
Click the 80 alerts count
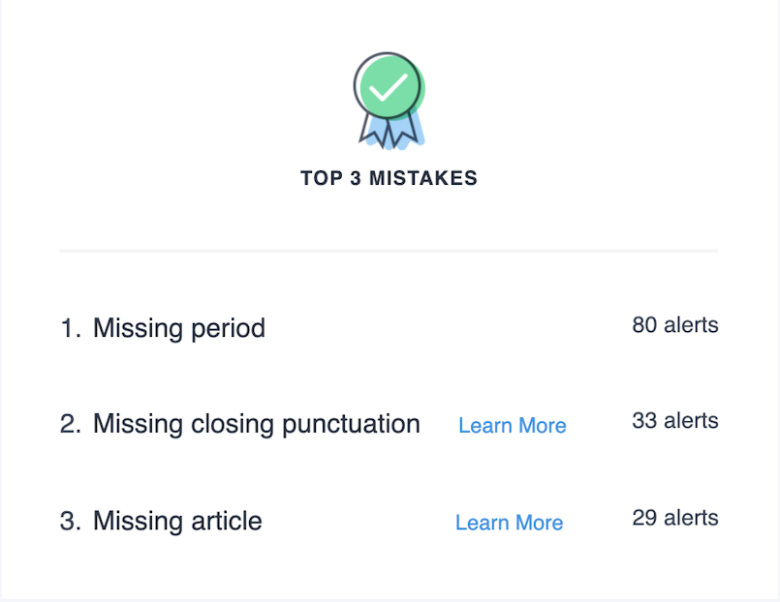[x=674, y=325]
